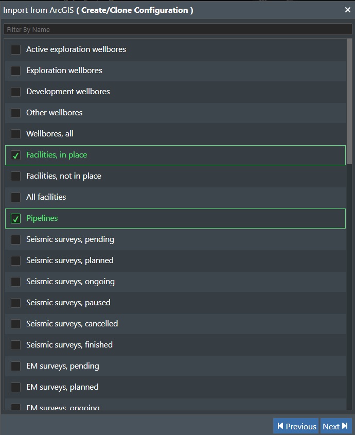Click the 'Seismic surveys, pending' label
Image resolution: width=355 pixels, height=435 pixels.
[70, 239]
